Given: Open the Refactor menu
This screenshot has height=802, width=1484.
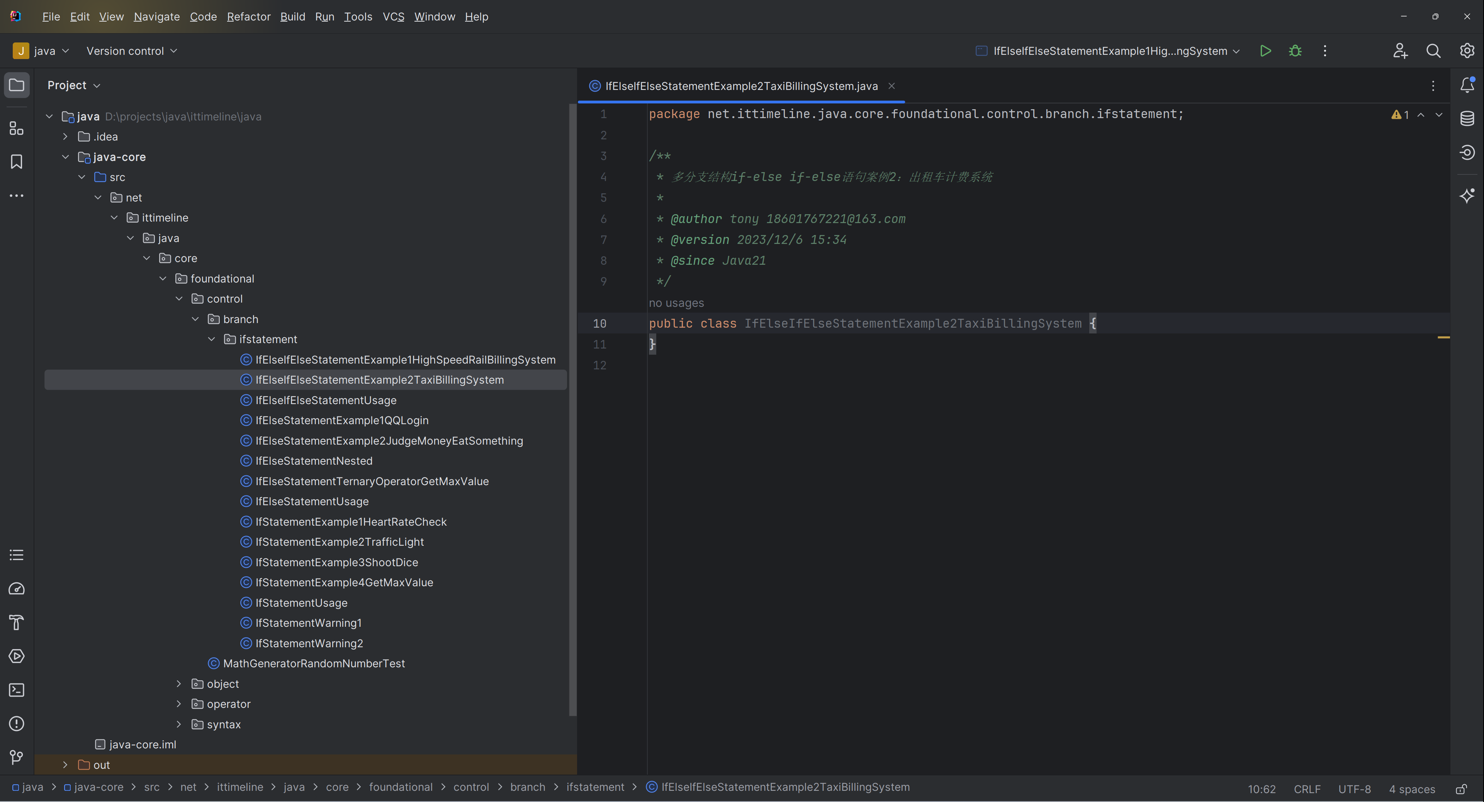Looking at the screenshot, I should pyautogui.click(x=249, y=17).
